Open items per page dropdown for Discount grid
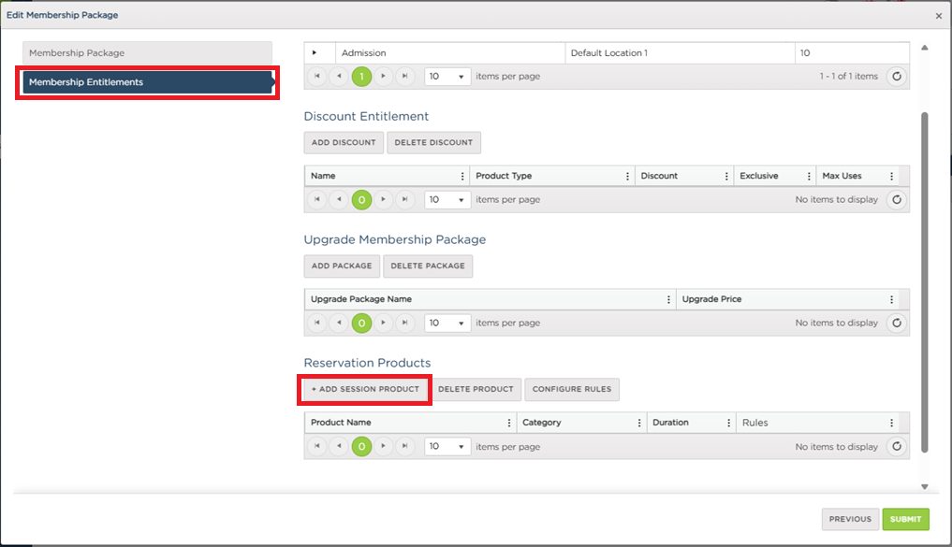 click(x=447, y=199)
